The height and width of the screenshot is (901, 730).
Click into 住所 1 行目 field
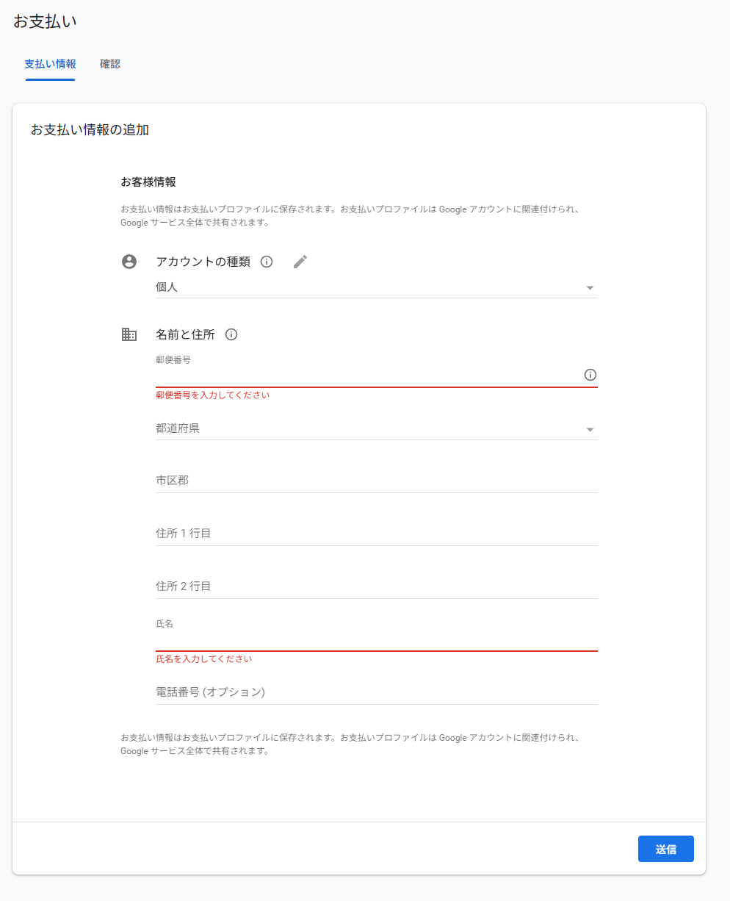click(x=376, y=534)
